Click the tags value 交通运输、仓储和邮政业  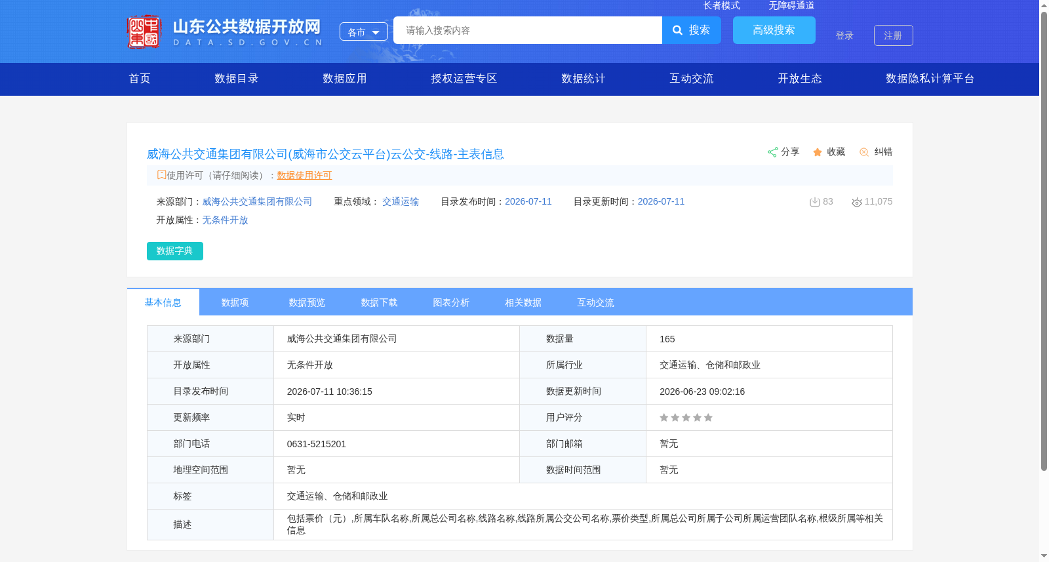coord(338,496)
